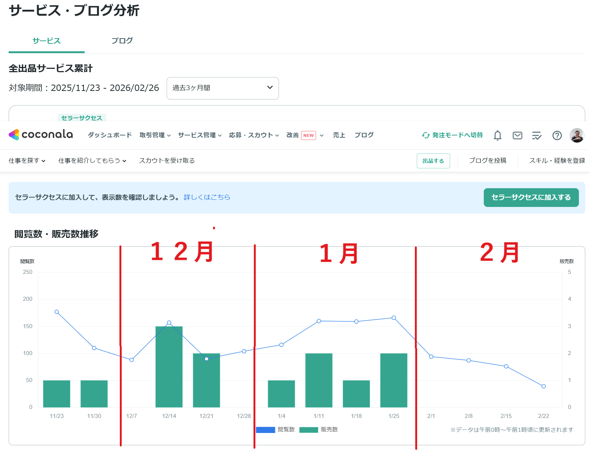Viewport: 589px width, 458px height.
Task: Go to ダッシュボード in the nav bar
Action: click(x=110, y=135)
